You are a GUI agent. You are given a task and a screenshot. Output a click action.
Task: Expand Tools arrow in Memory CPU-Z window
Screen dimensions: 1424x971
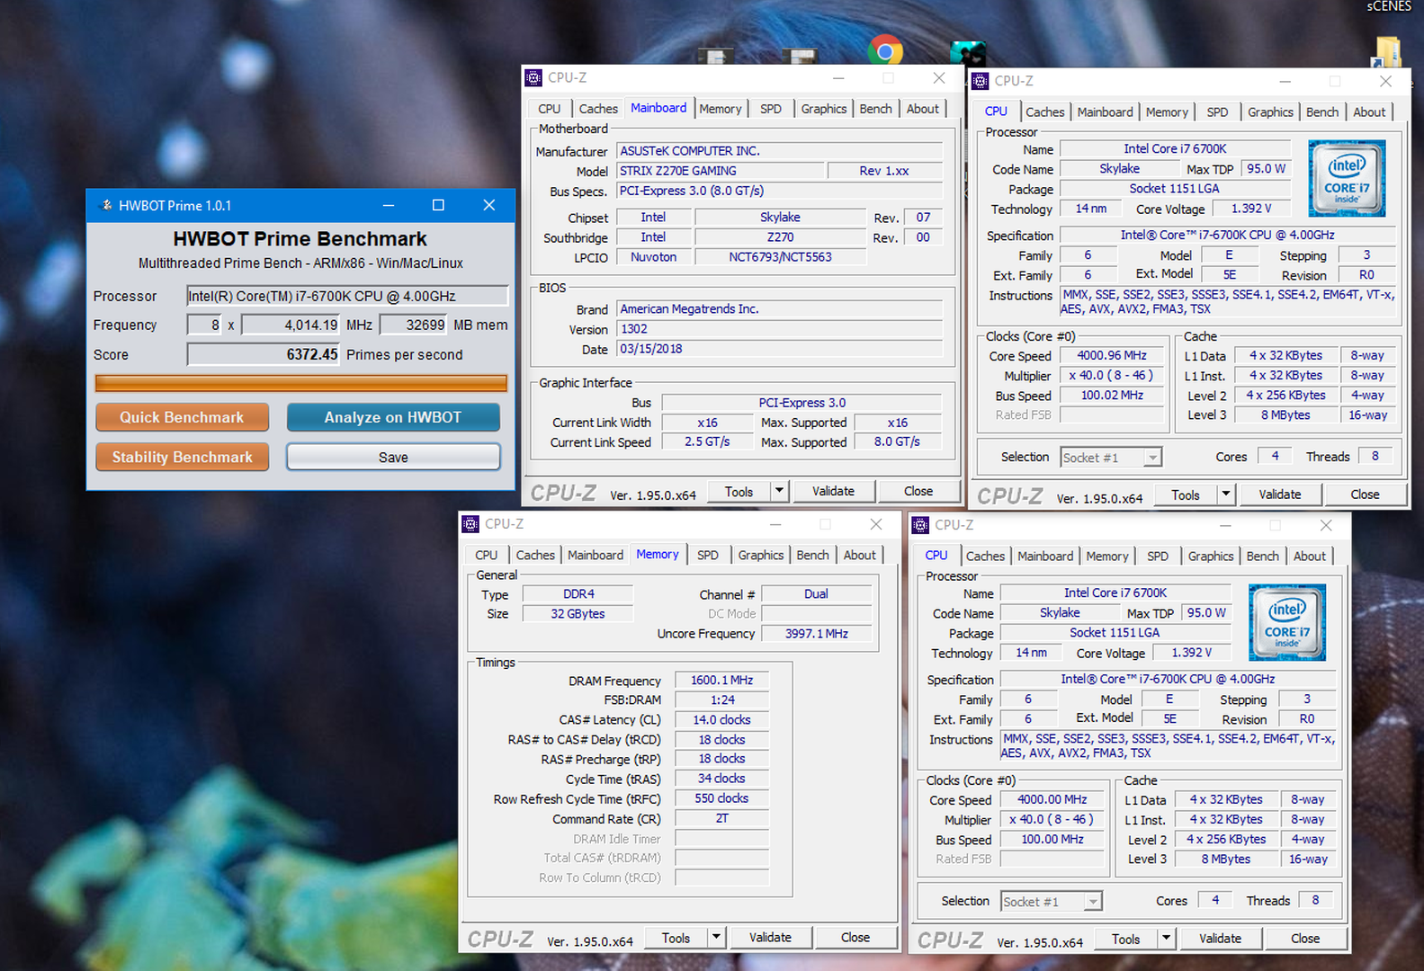(716, 938)
